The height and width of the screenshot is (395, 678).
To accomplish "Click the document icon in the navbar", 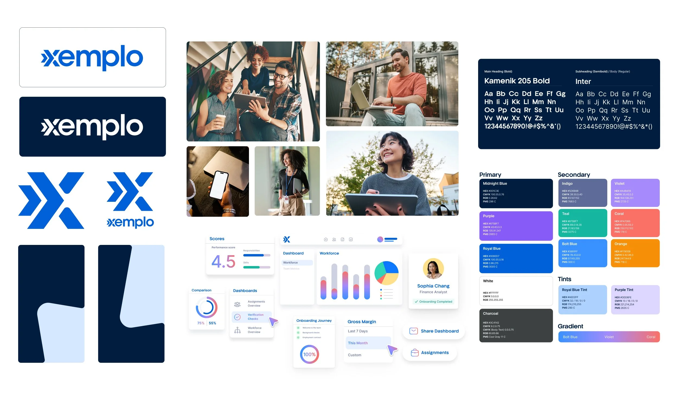I will coord(343,239).
